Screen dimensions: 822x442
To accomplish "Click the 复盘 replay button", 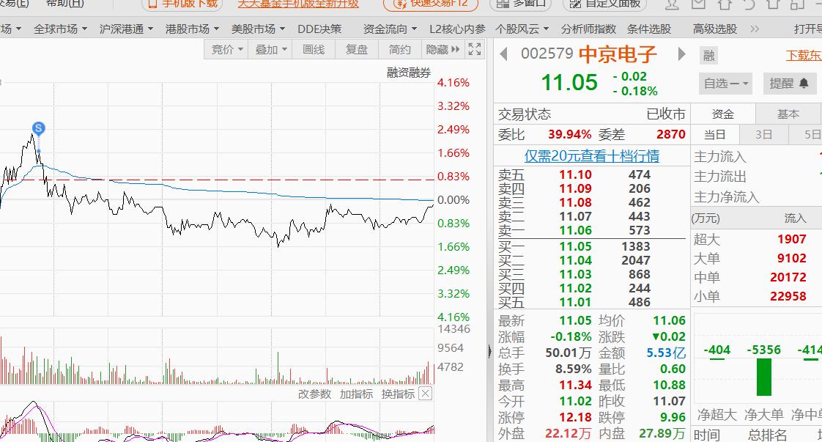I will coord(357,50).
